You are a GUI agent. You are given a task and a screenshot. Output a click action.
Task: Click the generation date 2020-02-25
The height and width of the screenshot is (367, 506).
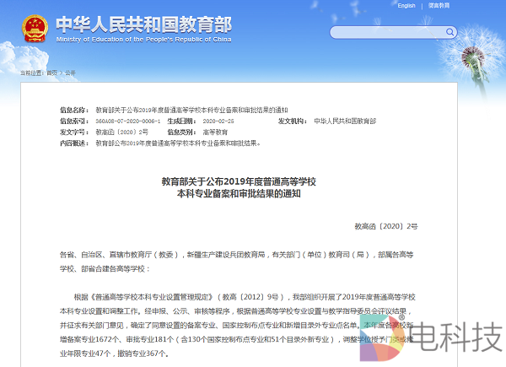pyautogui.click(x=218, y=121)
